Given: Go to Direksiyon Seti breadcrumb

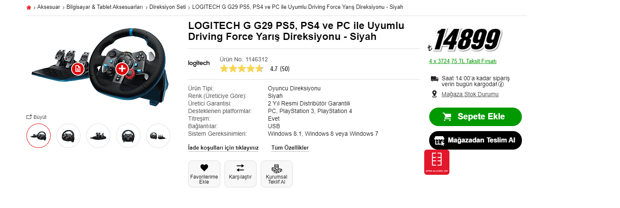Looking at the screenshot, I should tap(168, 8).
